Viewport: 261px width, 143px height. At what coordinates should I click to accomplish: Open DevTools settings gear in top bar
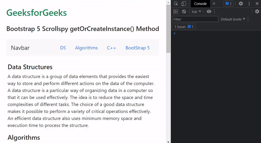(241, 4)
